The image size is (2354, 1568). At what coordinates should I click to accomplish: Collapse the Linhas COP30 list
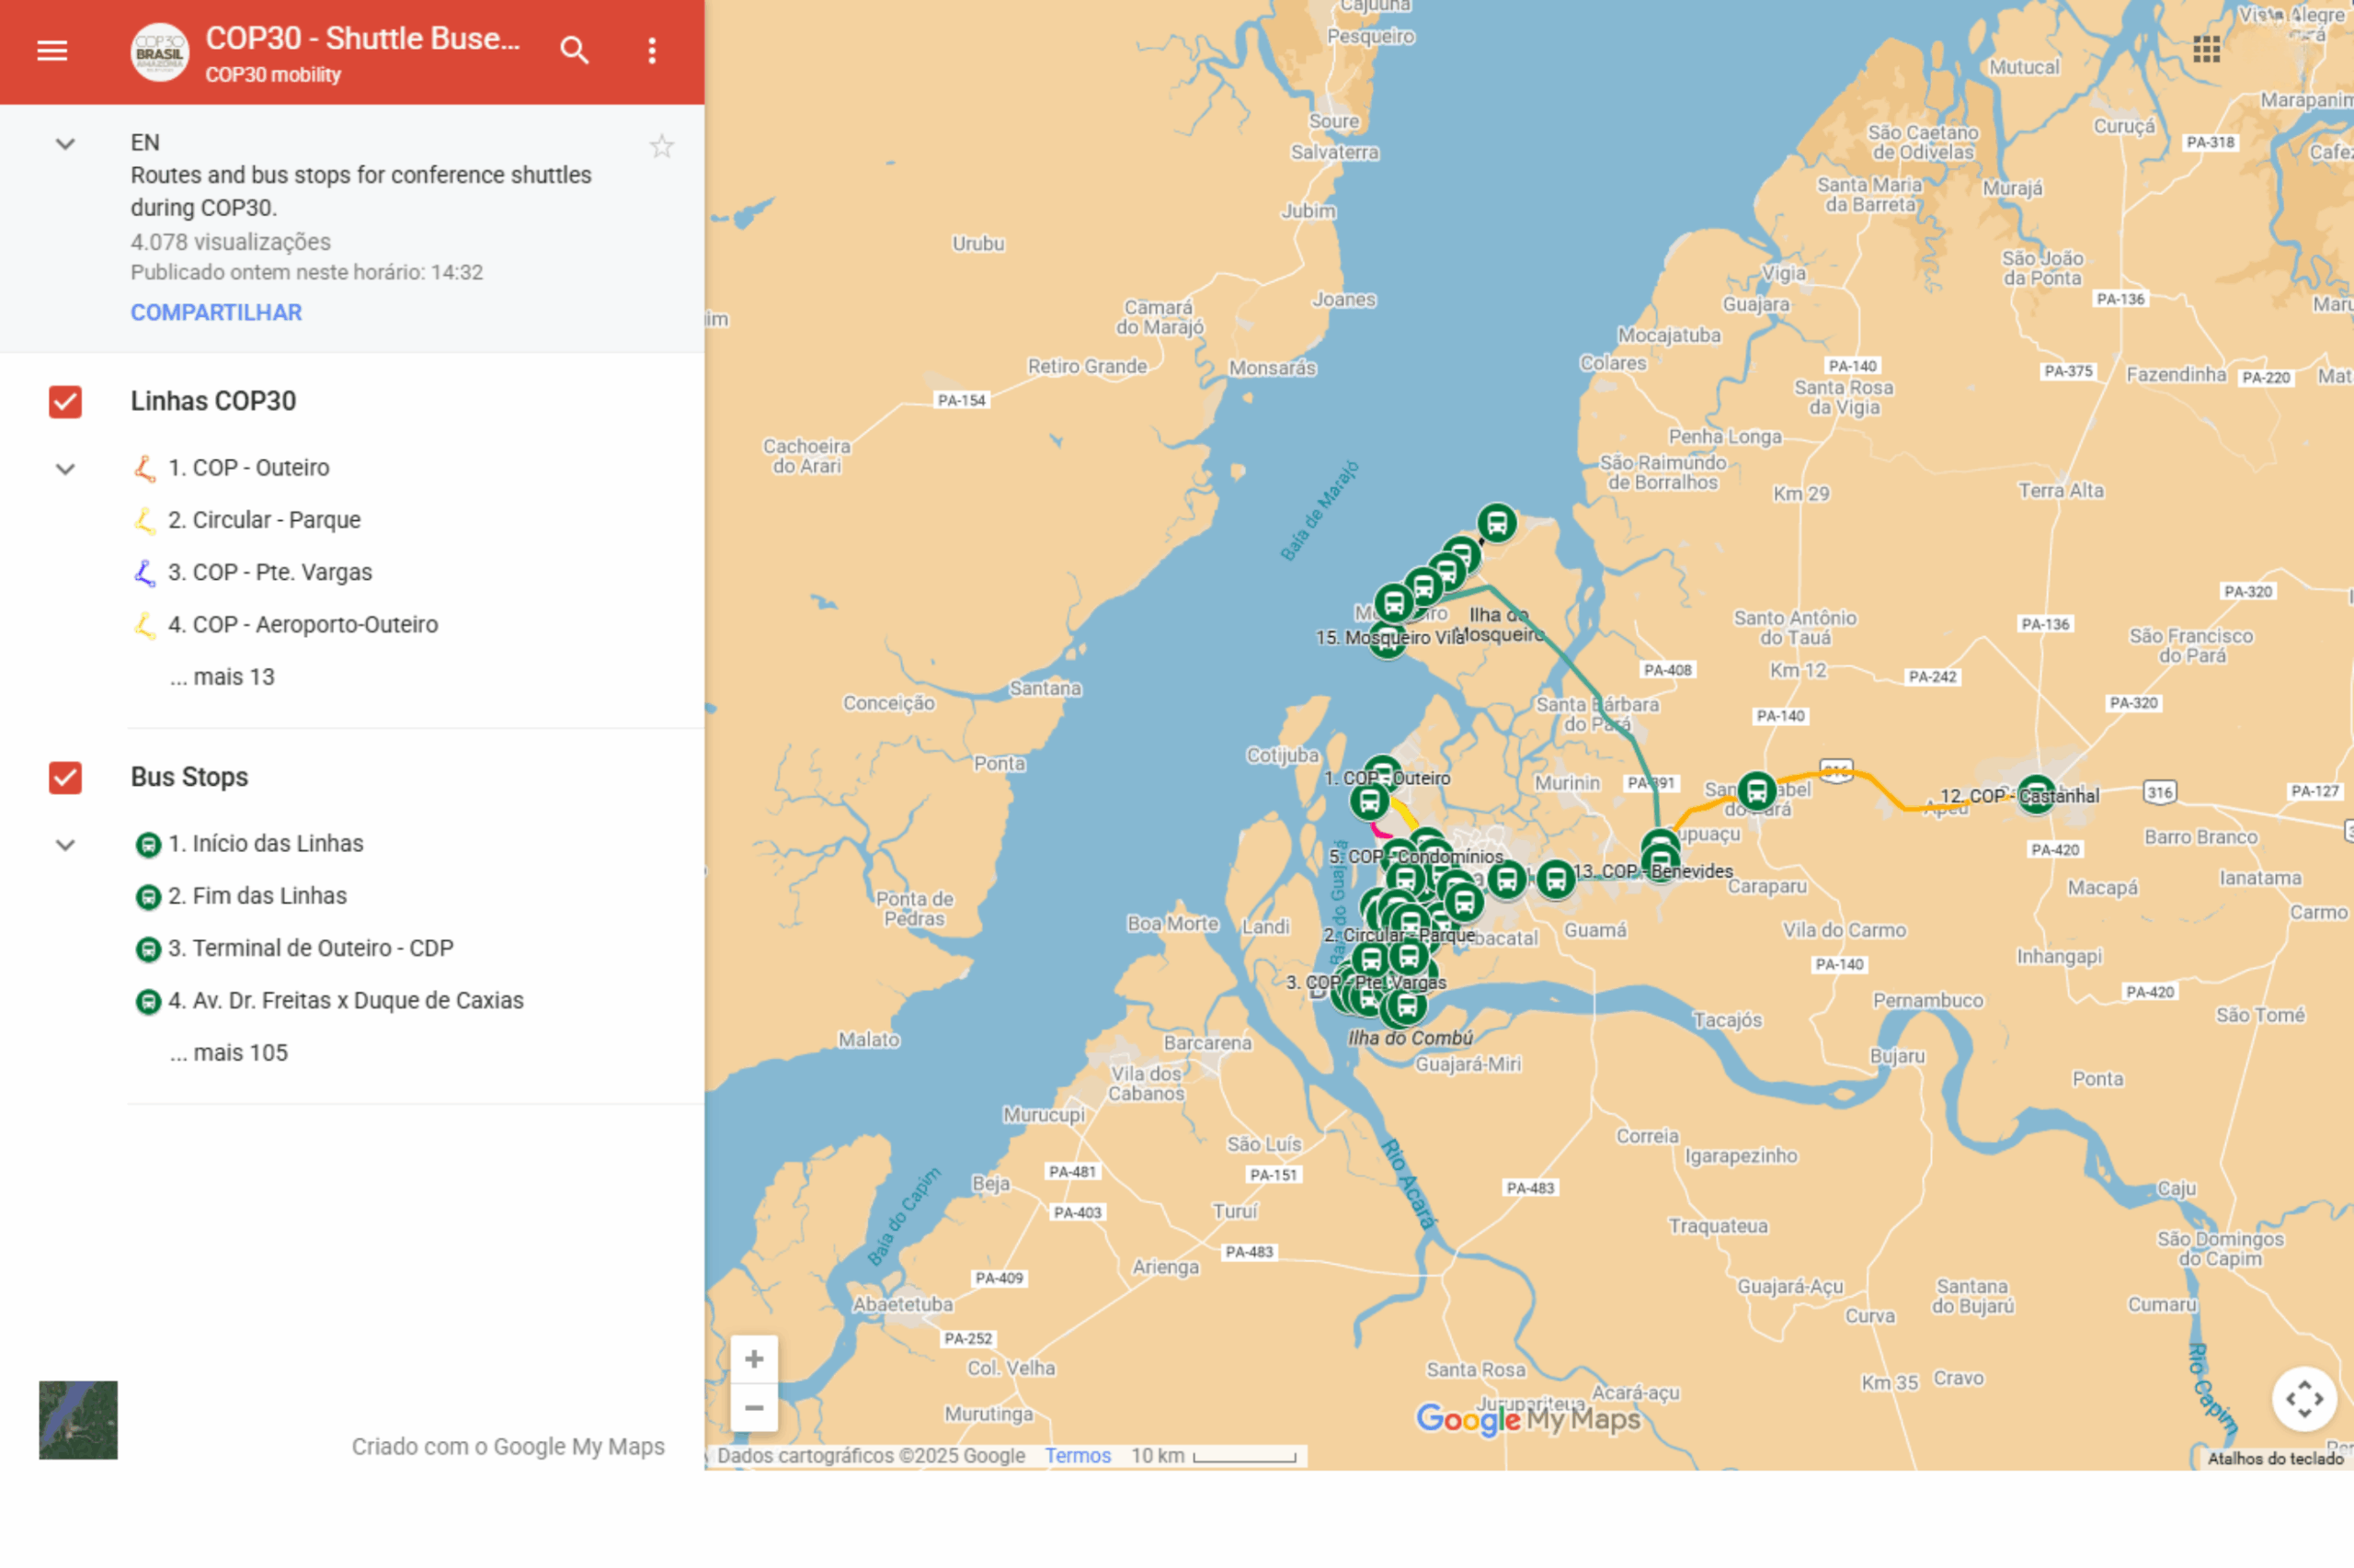pos(65,469)
